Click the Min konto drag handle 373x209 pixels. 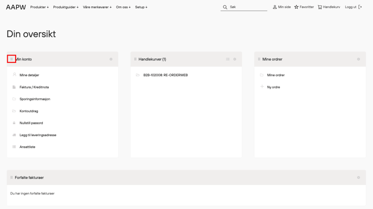(12, 59)
